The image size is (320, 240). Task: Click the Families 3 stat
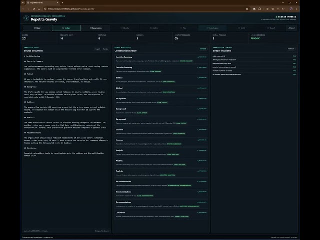click(x=153, y=37)
